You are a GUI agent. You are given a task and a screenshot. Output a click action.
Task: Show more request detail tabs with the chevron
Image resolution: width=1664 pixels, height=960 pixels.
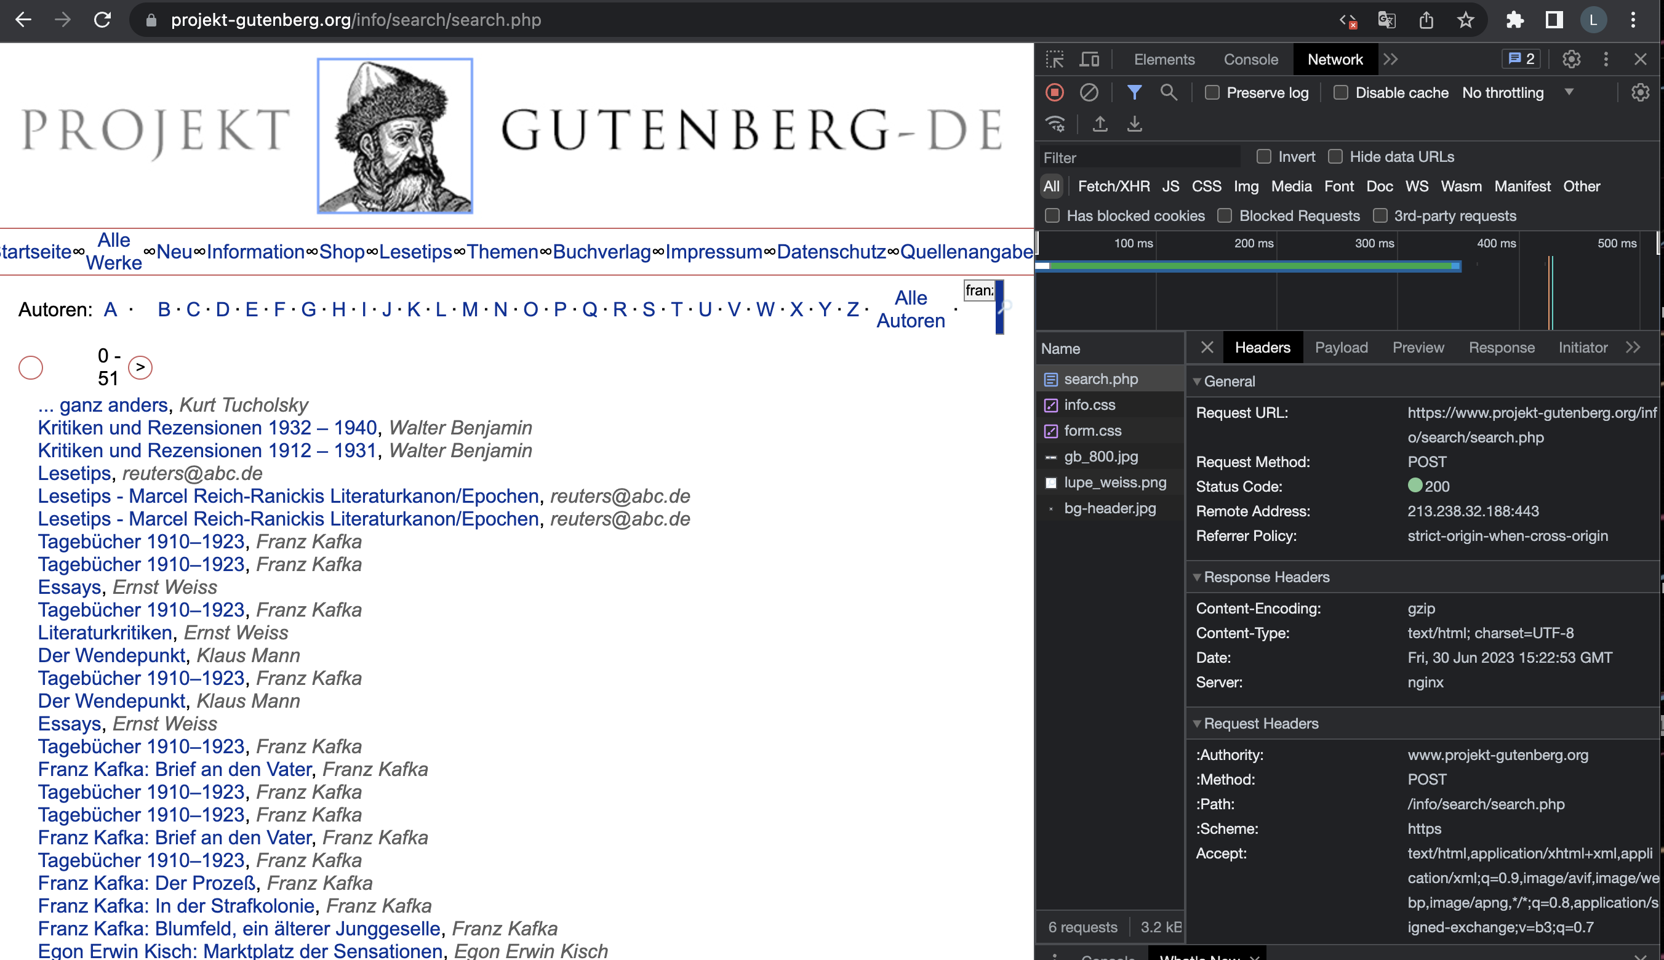[1633, 348]
